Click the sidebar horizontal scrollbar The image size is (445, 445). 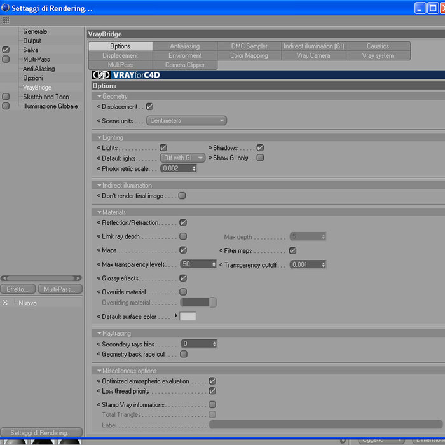pyautogui.click(x=41, y=278)
